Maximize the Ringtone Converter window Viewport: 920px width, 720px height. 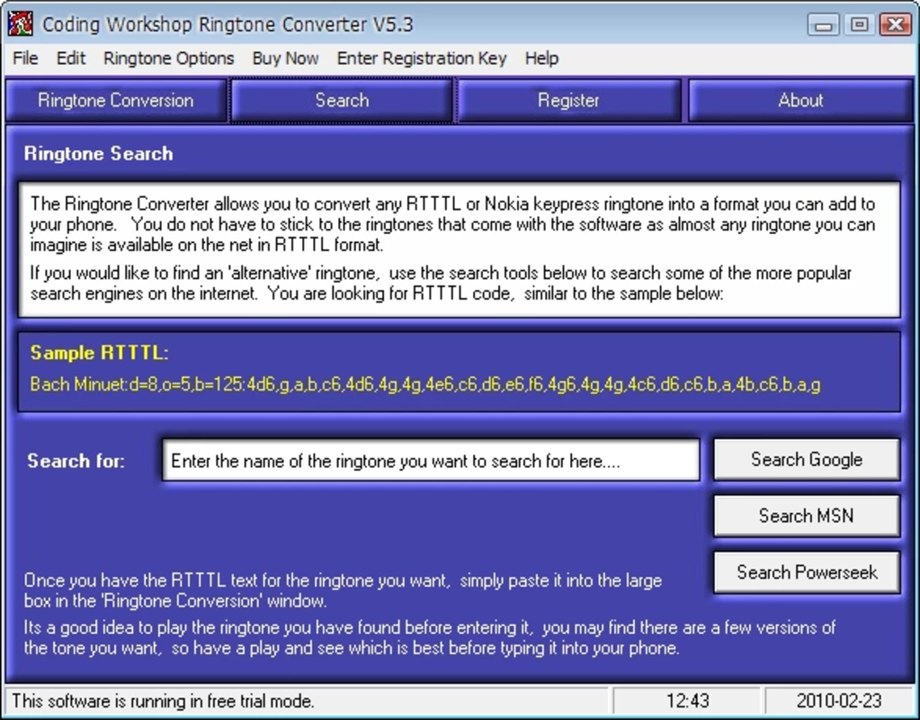[x=859, y=24]
